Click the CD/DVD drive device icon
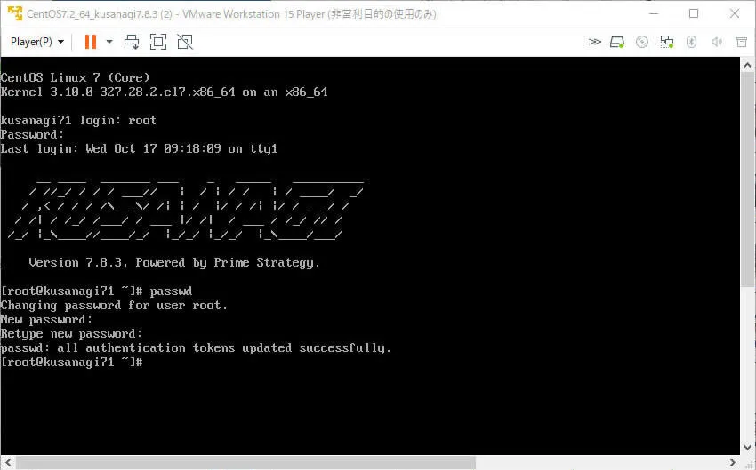 pos(642,43)
